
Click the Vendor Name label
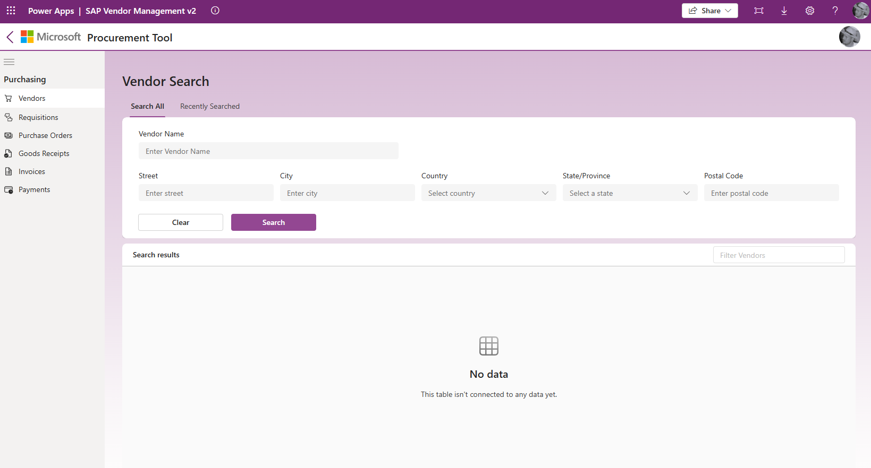[x=162, y=134]
